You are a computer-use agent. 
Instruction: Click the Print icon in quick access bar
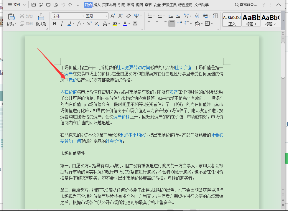click(x=48, y=5)
